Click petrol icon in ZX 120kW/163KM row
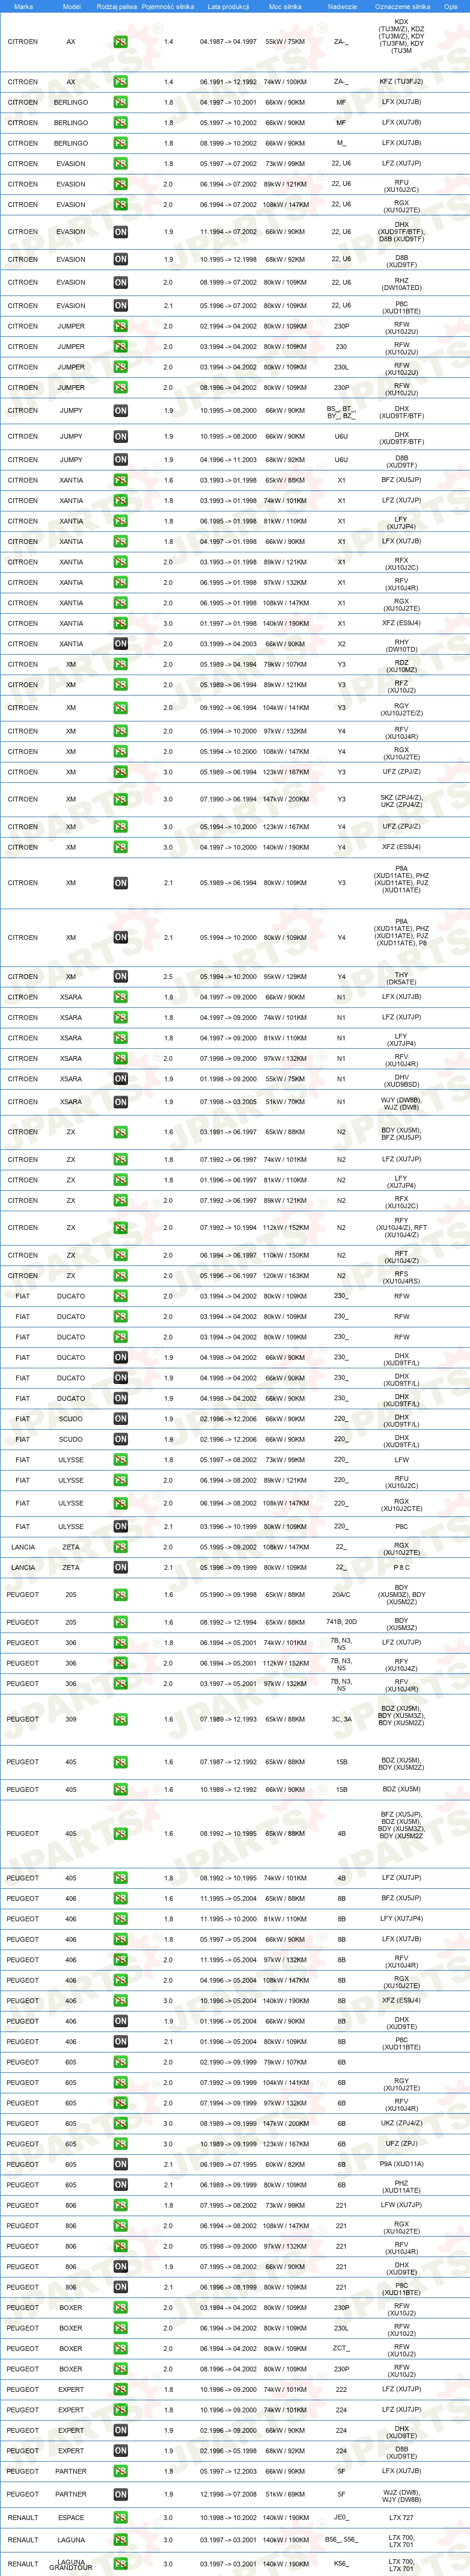This screenshot has width=470, height=2576. pyautogui.click(x=120, y=1275)
